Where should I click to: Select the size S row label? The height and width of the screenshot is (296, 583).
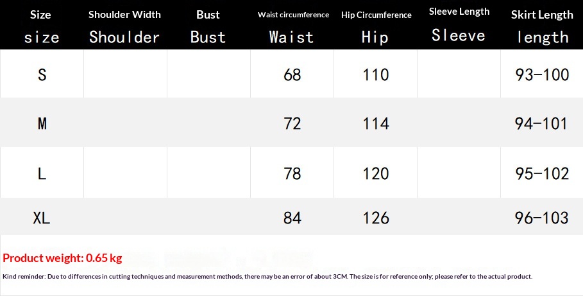click(x=42, y=74)
